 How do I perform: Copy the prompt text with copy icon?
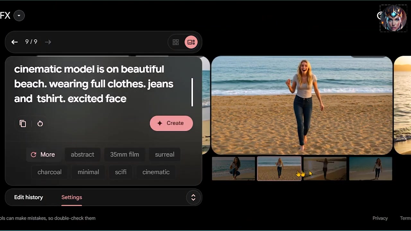coord(23,124)
